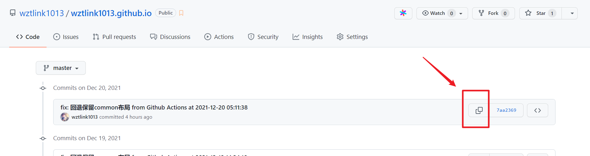
Task: Switch to the Issues tab
Action: [x=66, y=37]
